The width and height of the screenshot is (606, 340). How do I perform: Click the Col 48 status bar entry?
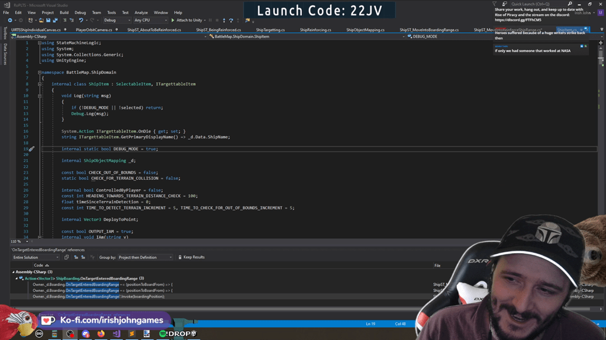point(400,324)
